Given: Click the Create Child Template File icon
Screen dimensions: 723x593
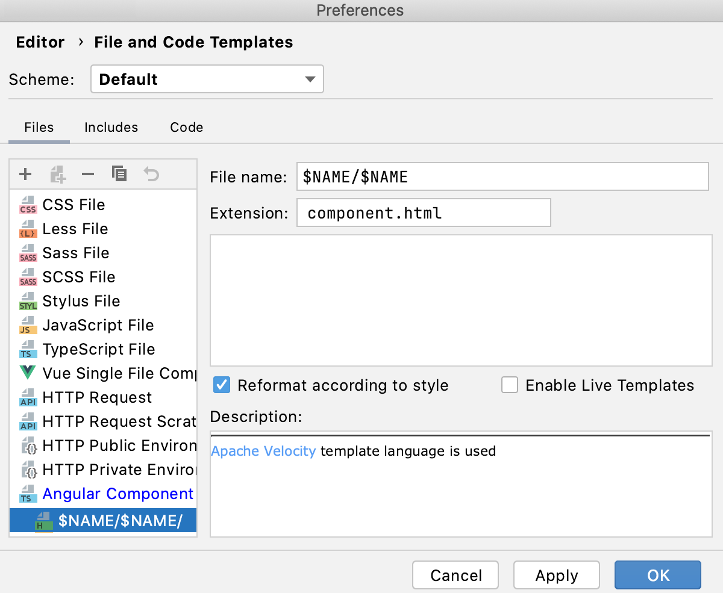Looking at the screenshot, I should pyautogui.click(x=57, y=175).
